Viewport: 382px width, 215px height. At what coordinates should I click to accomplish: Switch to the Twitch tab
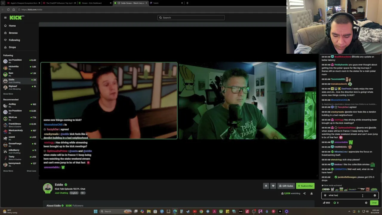tap(167, 3)
